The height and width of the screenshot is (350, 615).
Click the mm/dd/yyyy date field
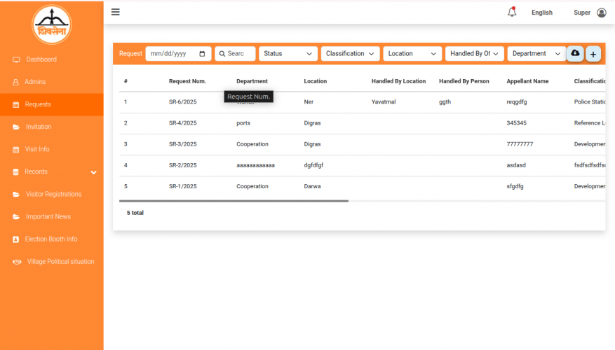tap(178, 54)
